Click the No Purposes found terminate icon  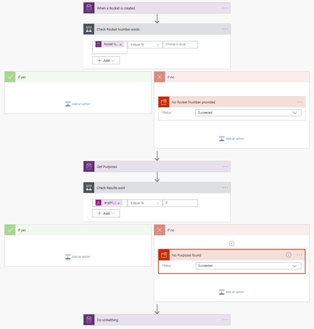click(x=164, y=255)
